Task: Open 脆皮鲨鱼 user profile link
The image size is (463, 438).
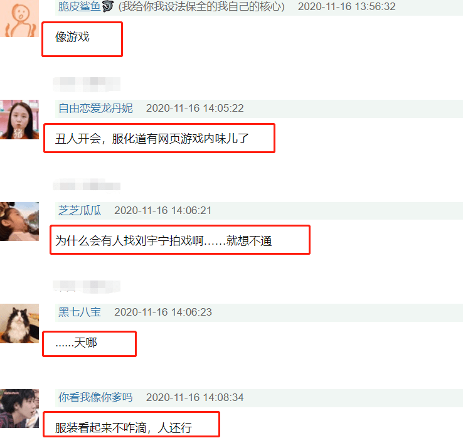Action: tap(80, 6)
